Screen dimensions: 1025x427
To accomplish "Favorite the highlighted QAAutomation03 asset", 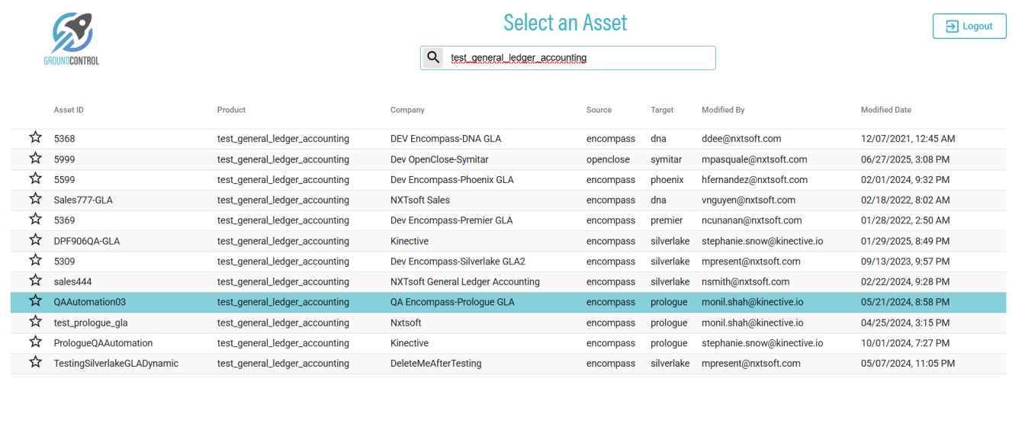I will tap(35, 301).
